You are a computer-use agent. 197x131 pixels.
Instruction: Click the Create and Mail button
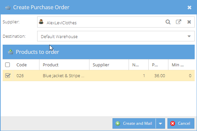pyautogui.click(x=134, y=123)
